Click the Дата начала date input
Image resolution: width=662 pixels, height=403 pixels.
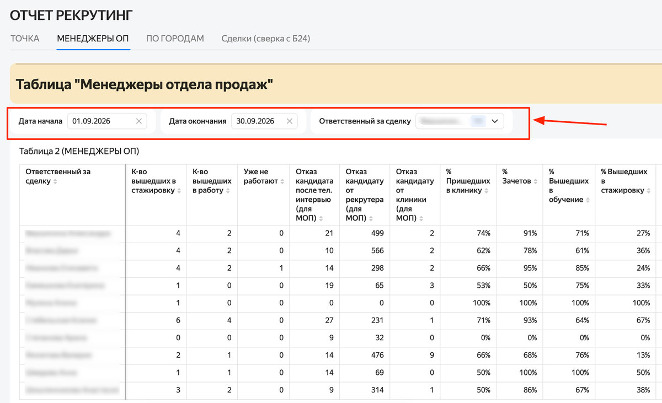point(107,121)
